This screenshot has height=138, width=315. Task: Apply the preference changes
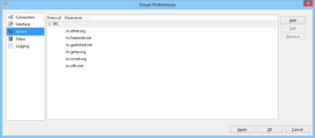[x=242, y=130]
